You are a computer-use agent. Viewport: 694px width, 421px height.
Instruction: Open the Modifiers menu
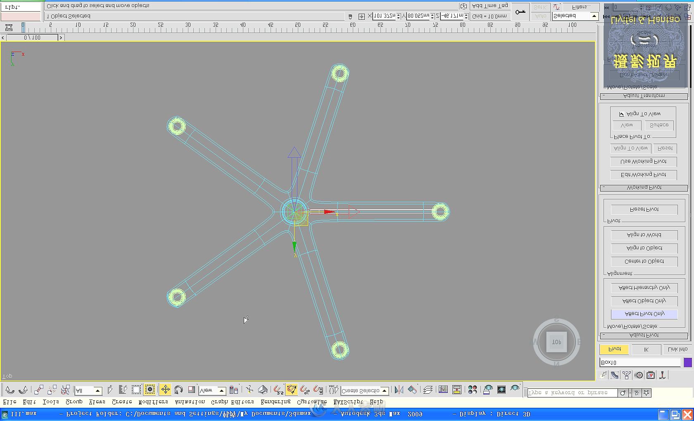[153, 402]
